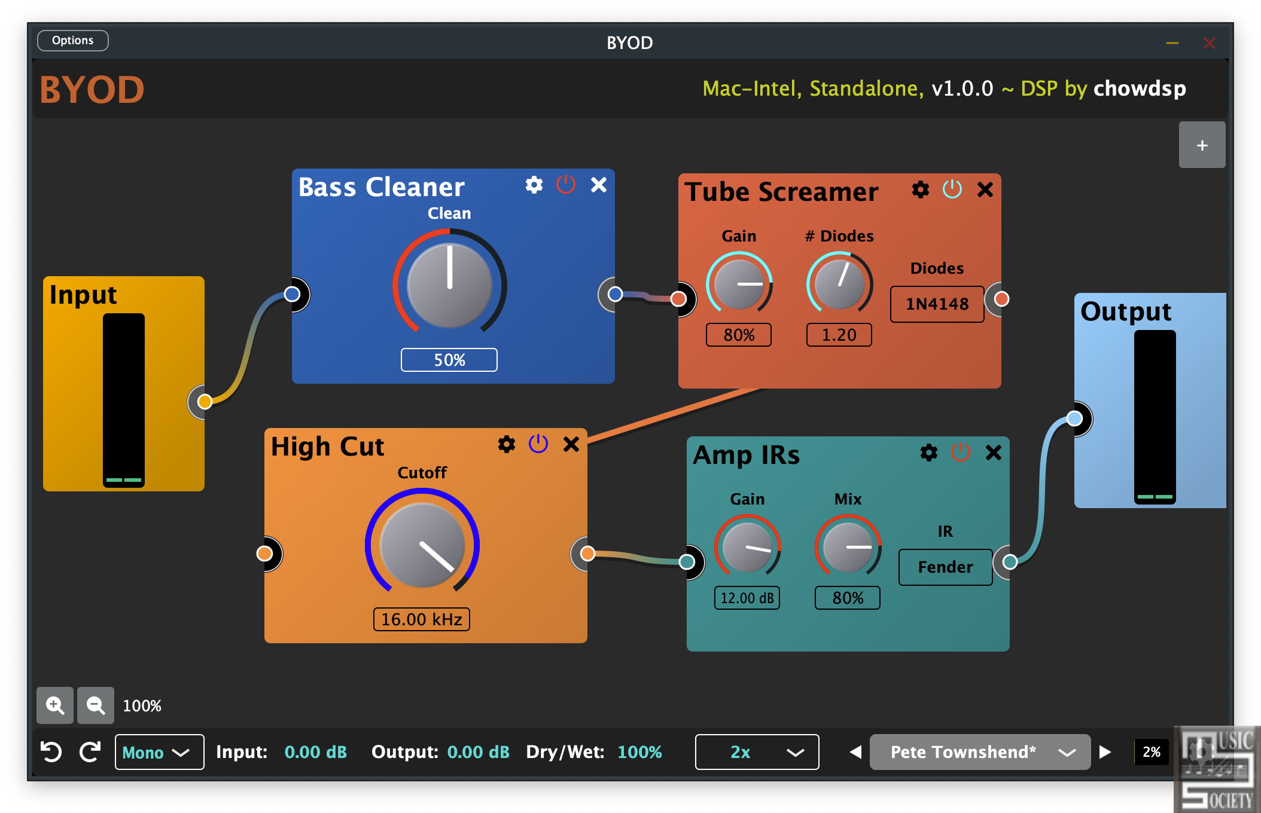
Task: Toggle Tube Screamer power button
Action: (x=952, y=190)
